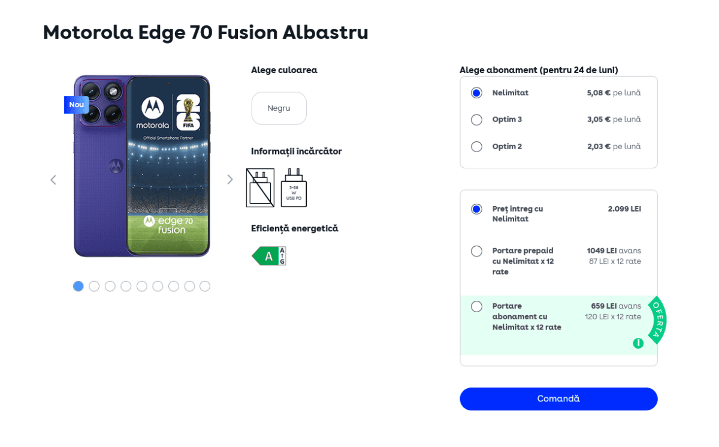Click the Nou badge on phone image
The image size is (719, 447).
pyautogui.click(x=76, y=105)
